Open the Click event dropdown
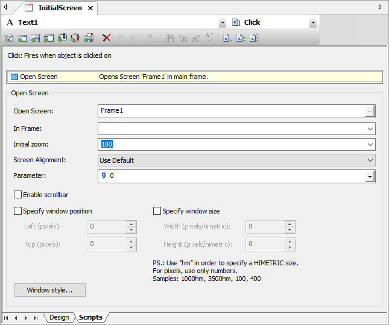This screenshot has height=325, width=389. (x=312, y=22)
